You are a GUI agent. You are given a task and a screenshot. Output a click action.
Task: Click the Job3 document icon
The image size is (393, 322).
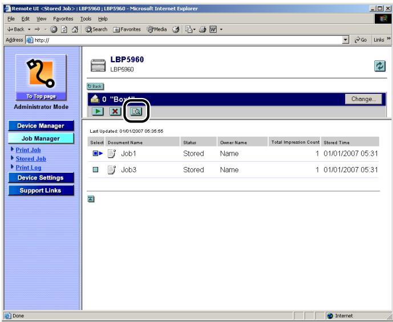(x=112, y=170)
